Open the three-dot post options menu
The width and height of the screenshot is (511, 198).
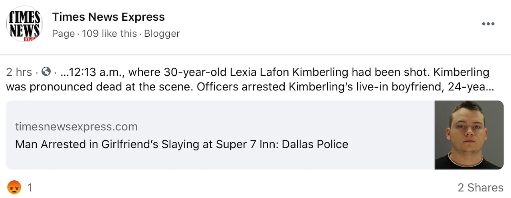(x=488, y=24)
